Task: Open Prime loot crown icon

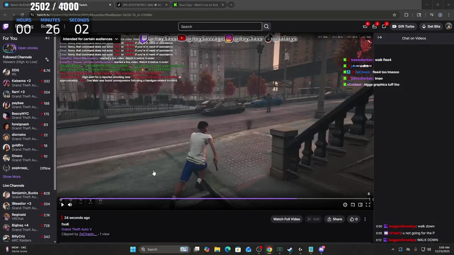Action: click(x=365, y=27)
